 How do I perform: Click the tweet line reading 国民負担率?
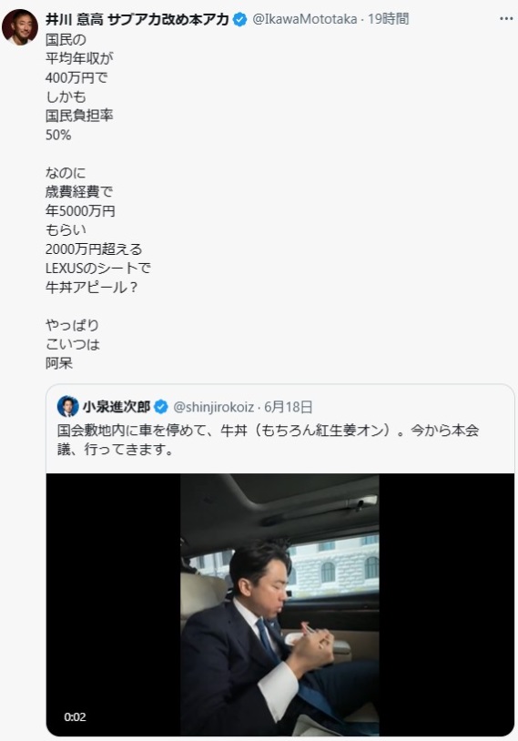79,116
